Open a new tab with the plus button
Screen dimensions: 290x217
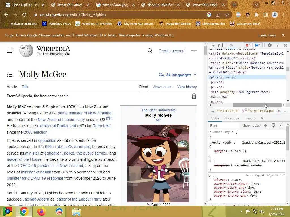pos(234,5)
